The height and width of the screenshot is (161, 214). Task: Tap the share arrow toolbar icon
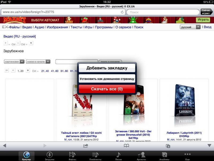coord(86,146)
